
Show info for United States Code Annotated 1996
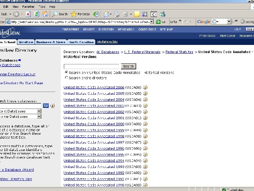pyautogui.click(x=145, y=148)
